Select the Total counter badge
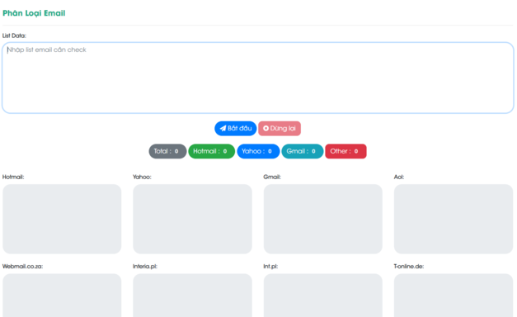Image resolution: width=517 pixels, height=317 pixels. [x=167, y=151]
